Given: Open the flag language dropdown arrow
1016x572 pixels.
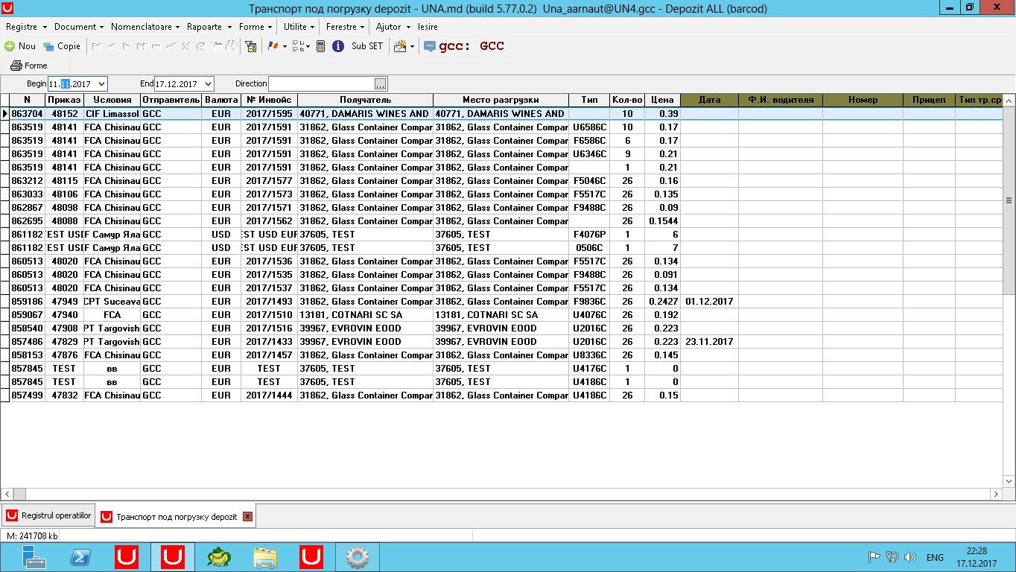Looking at the screenshot, I should point(285,46).
